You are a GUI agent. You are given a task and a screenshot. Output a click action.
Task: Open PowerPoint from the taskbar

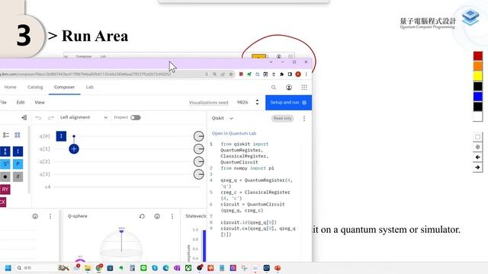click(278, 268)
